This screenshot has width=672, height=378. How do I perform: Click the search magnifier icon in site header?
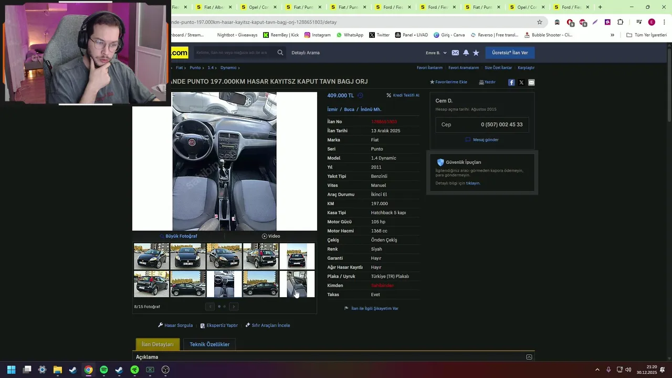(280, 52)
